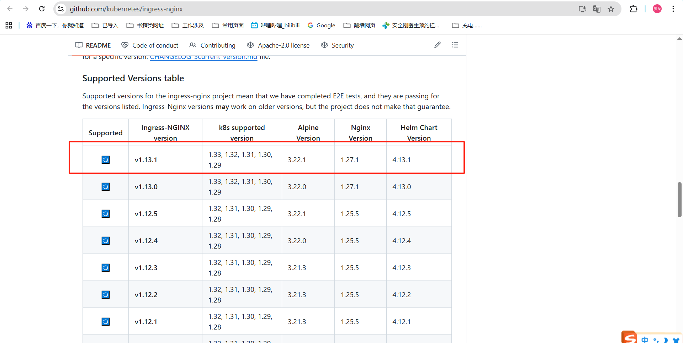Bookmark this page with the star

click(x=611, y=9)
